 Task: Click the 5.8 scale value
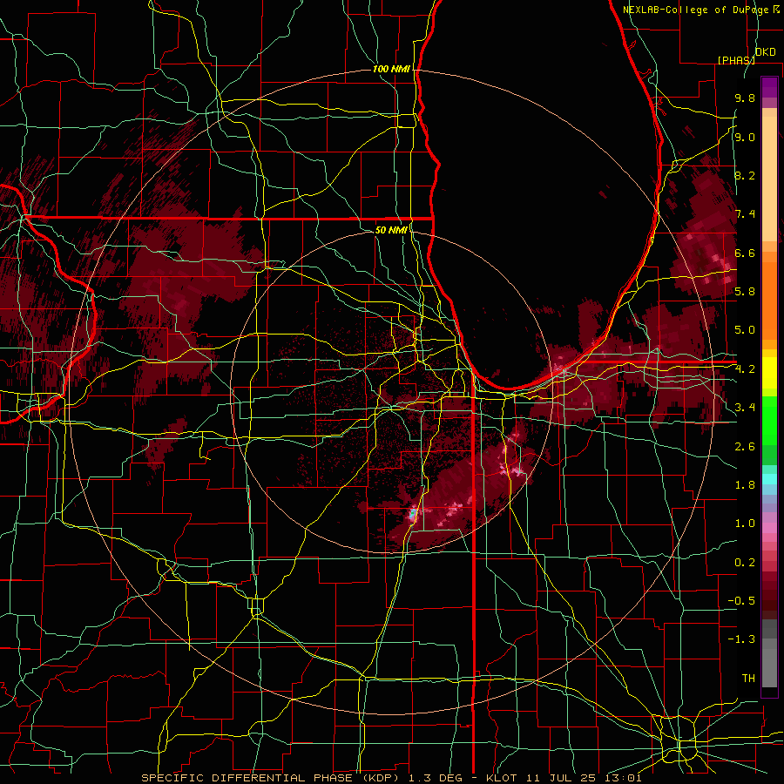pyautogui.click(x=745, y=292)
